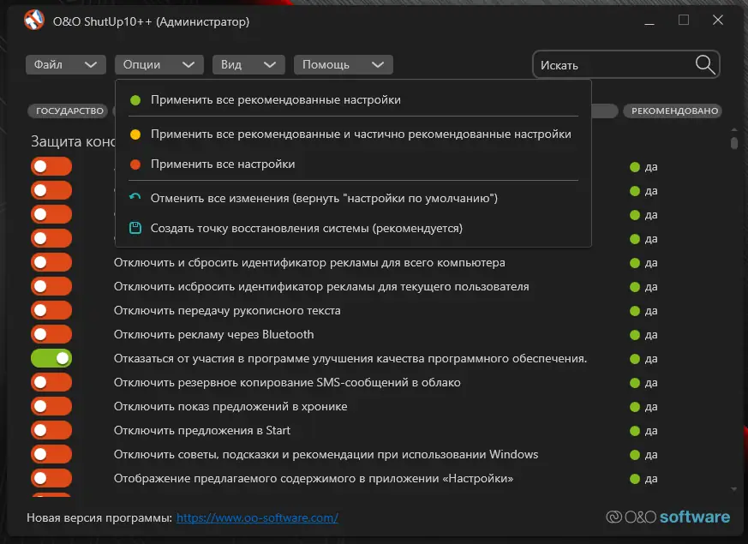Click the save icon for system restore point
The width and height of the screenshot is (748, 544).
135,229
